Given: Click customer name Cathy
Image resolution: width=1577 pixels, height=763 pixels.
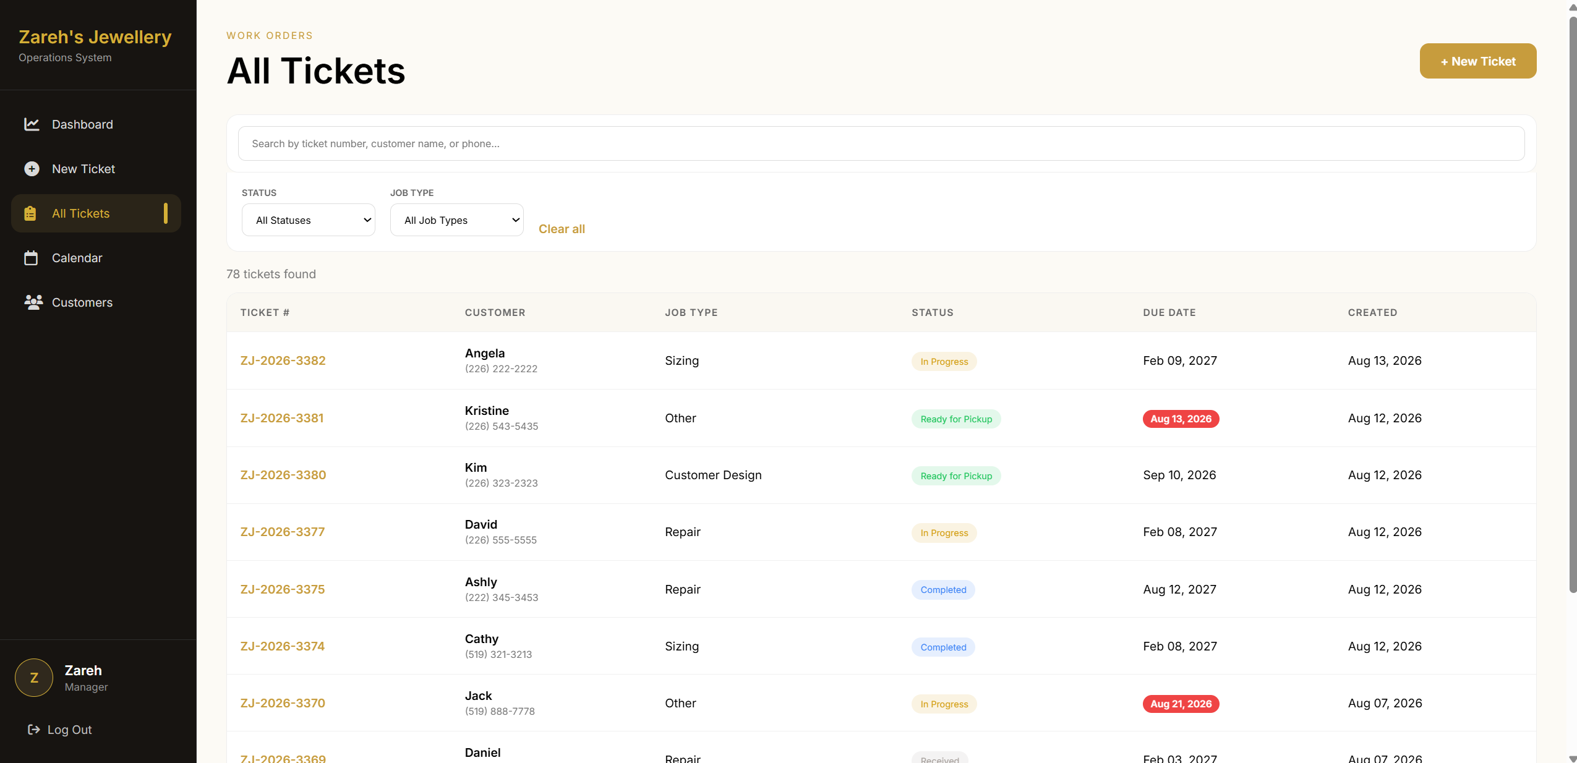Looking at the screenshot, I should click(481, 639).
